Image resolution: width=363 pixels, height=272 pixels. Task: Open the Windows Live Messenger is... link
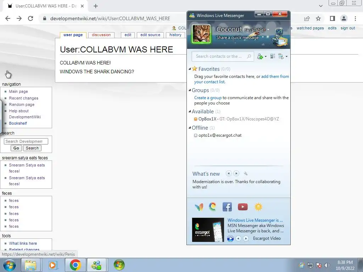(x=255, y=220)
